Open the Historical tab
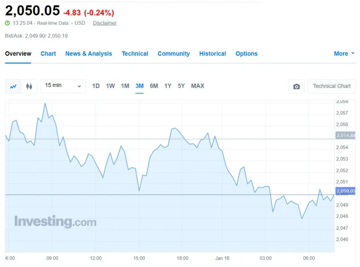 point(213,54)
